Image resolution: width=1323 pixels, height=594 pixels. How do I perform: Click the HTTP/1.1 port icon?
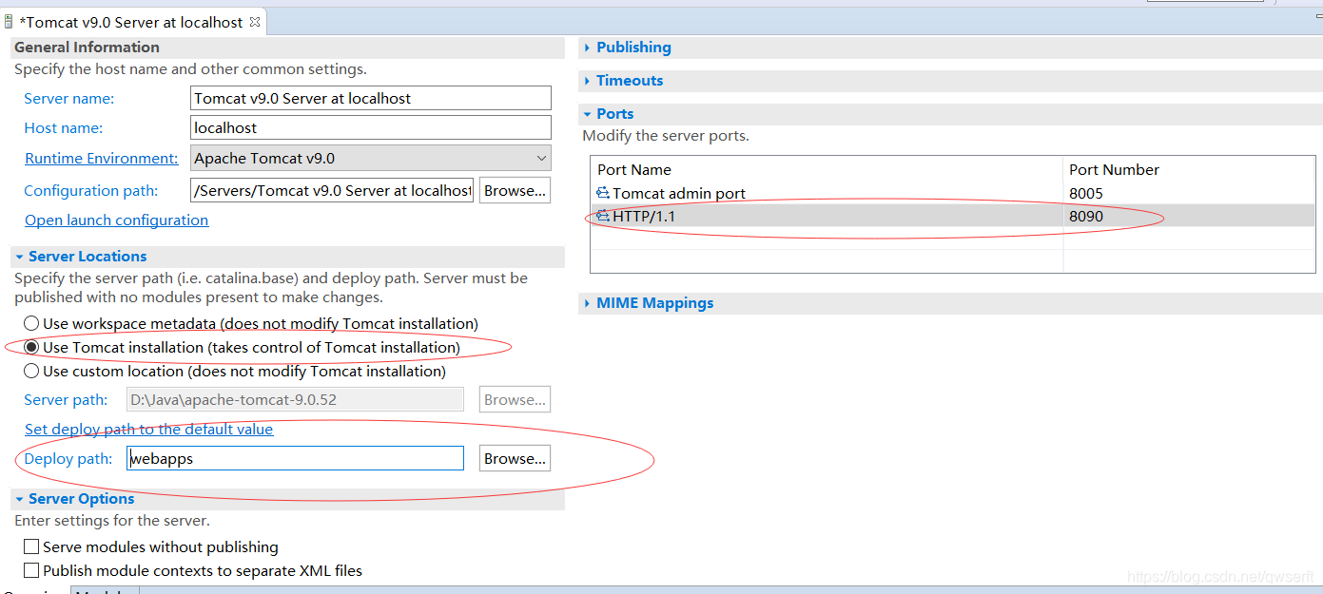coord(603,216)
